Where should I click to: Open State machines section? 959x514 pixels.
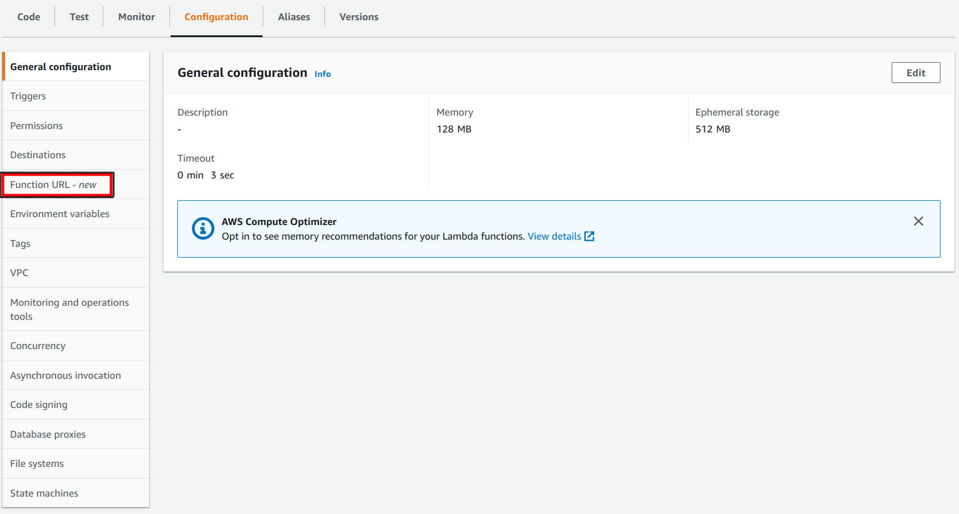pos(44,493)
